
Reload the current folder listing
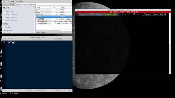pos(71,4)
